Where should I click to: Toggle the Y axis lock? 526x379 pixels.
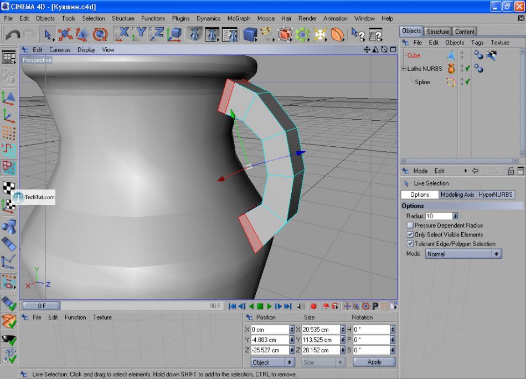(139, 34)
